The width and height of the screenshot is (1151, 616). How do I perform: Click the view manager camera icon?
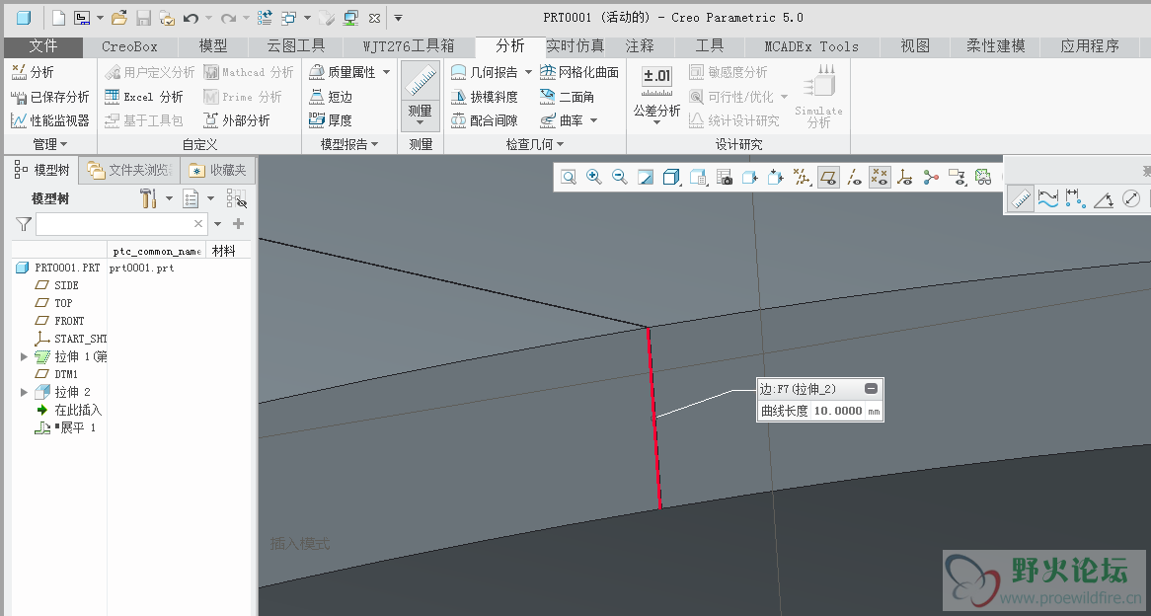[724, 177]
